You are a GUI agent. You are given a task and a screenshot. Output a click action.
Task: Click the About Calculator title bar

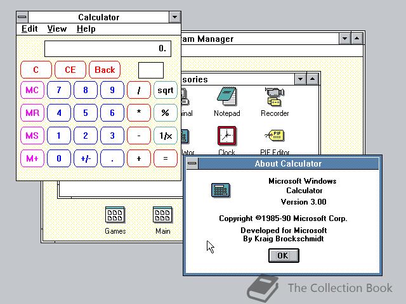point(288,163)
